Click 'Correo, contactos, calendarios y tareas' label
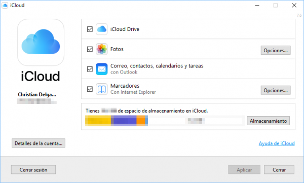This screenshot has width=304, height=183. click(x=157, y=66)
